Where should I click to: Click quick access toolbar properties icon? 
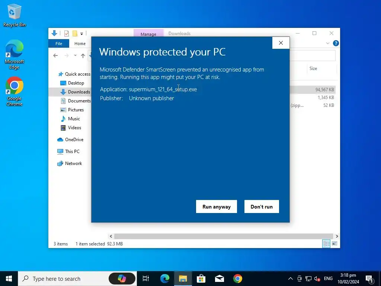coord(66,33)
